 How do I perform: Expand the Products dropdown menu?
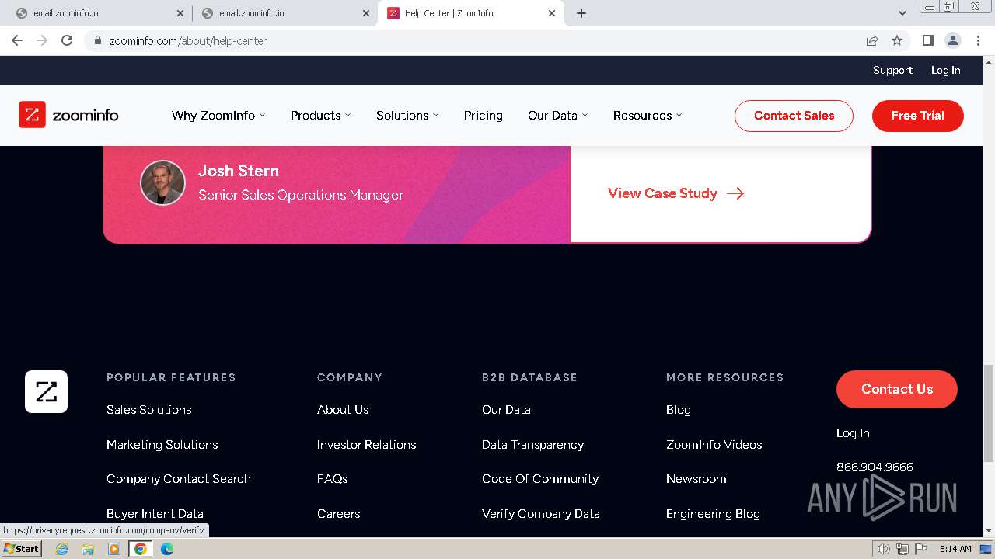pyautogui.click(x=320, y=115)
